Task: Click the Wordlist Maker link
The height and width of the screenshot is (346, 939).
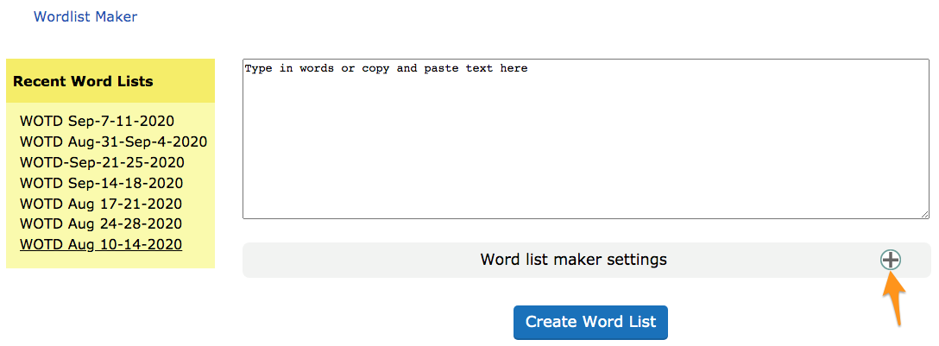Action: coord(85,16)
